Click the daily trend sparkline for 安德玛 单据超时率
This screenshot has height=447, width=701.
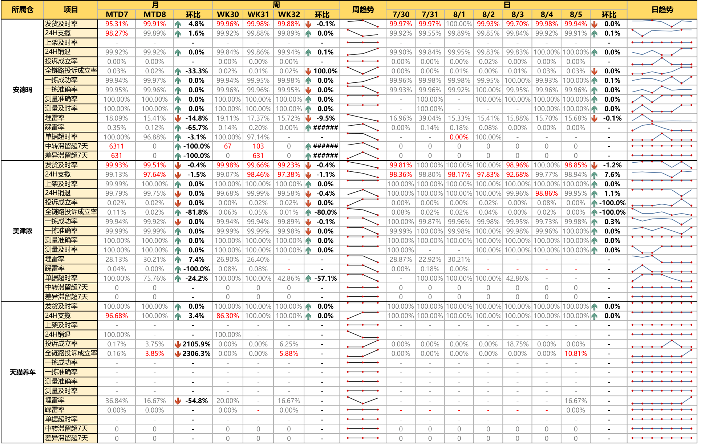point(662,137)
